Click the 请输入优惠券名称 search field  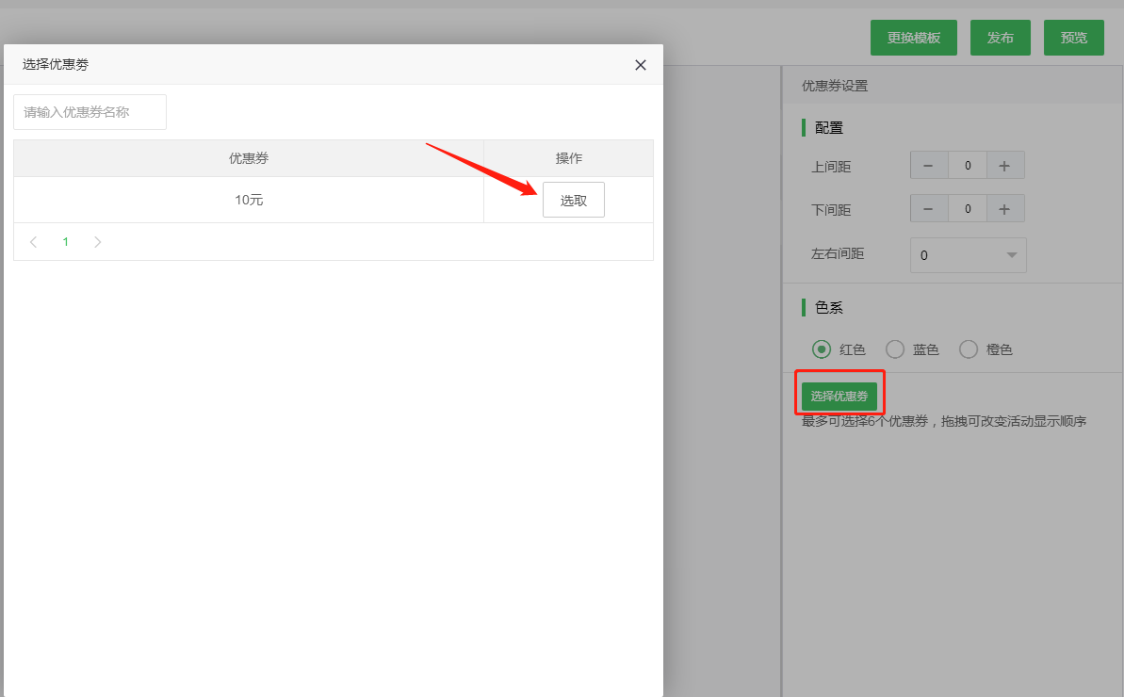tap(90, 111)
